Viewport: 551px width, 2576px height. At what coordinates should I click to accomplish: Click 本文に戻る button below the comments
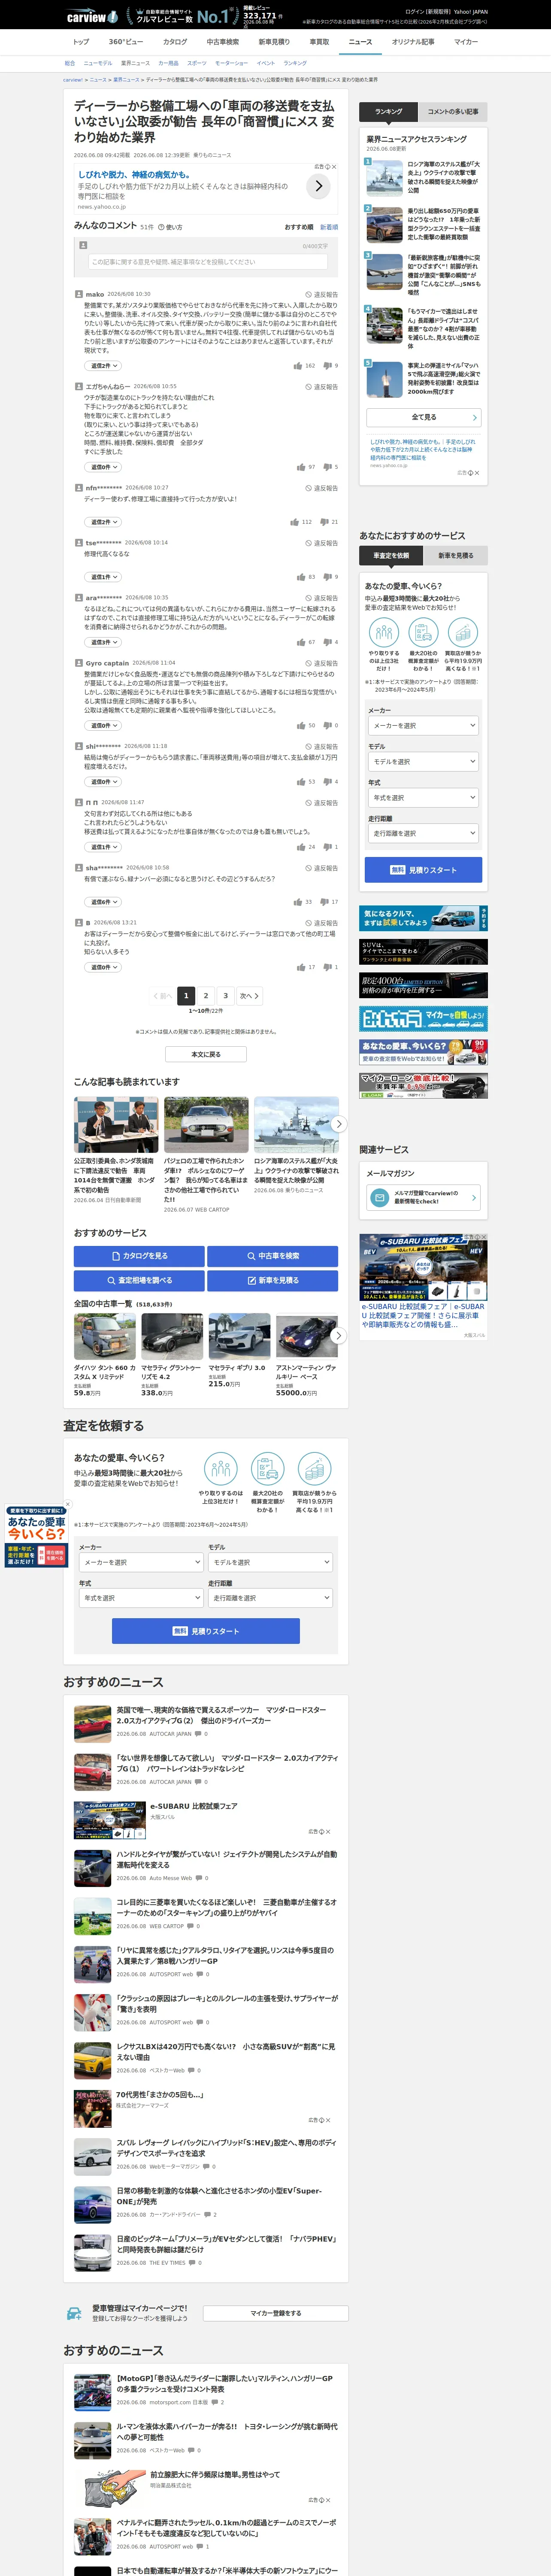click(x=206, y=1054)
